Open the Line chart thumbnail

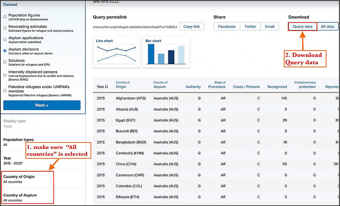116,52
